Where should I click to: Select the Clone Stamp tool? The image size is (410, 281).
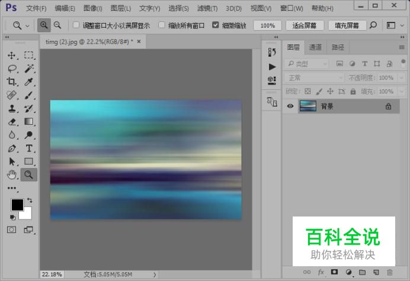pyautogui.click(x=12, y=108)
